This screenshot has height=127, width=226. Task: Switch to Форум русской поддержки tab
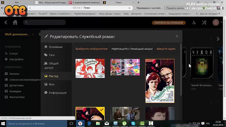[x=51, y=2]
